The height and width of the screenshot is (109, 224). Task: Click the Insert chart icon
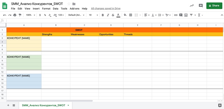[186, 15]
